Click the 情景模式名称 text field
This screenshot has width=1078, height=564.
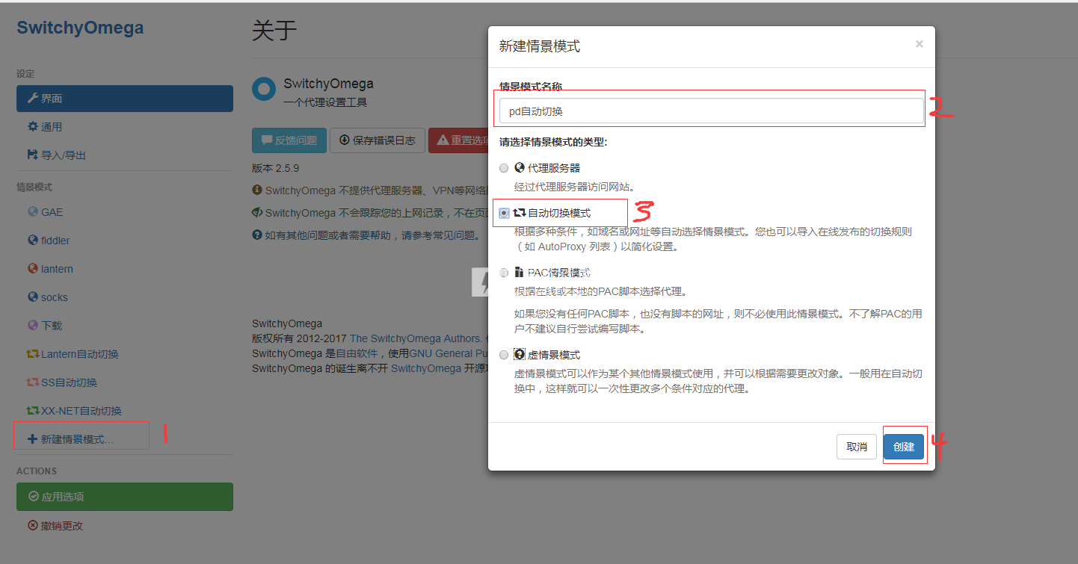pos(712,111)
